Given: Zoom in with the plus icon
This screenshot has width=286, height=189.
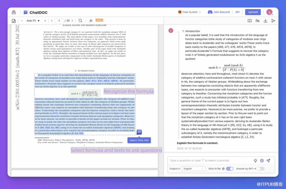Looking at the screenshot, I should 45,21.
